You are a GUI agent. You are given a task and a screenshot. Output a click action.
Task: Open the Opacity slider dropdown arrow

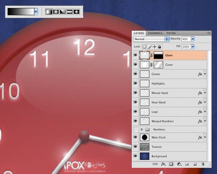click(x=193, y=39)
